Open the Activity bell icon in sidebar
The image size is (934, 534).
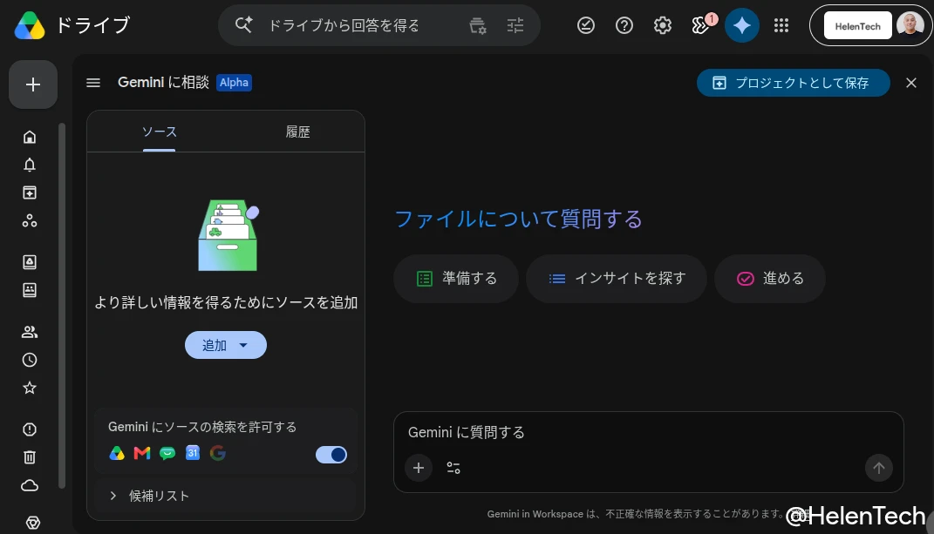pos(30,165)
